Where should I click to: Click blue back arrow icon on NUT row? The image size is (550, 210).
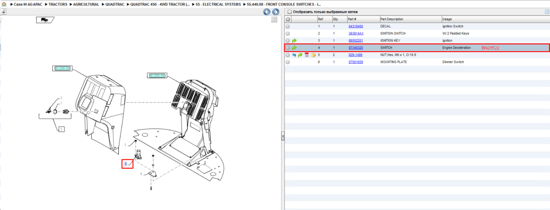point(294,55)
